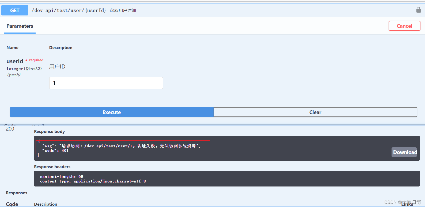Click the red required label
This screenshot has width=425, height=207.
click(x=36, y=60)
